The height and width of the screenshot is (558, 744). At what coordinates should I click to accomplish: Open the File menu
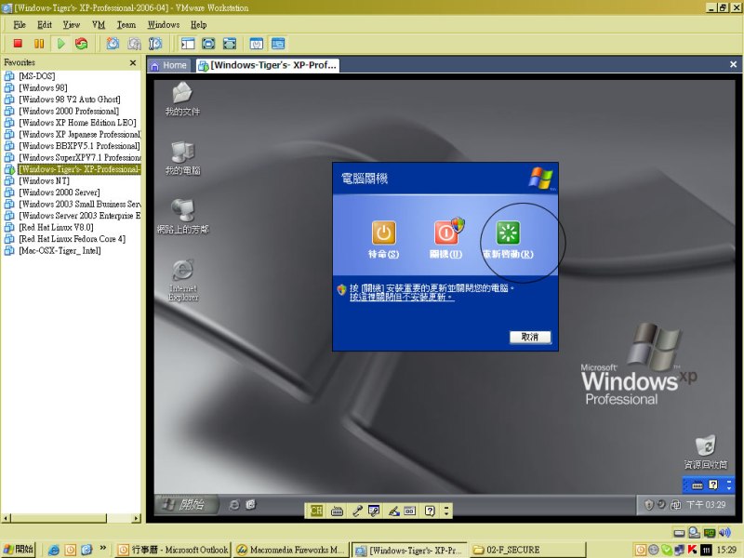click(20, 25)
